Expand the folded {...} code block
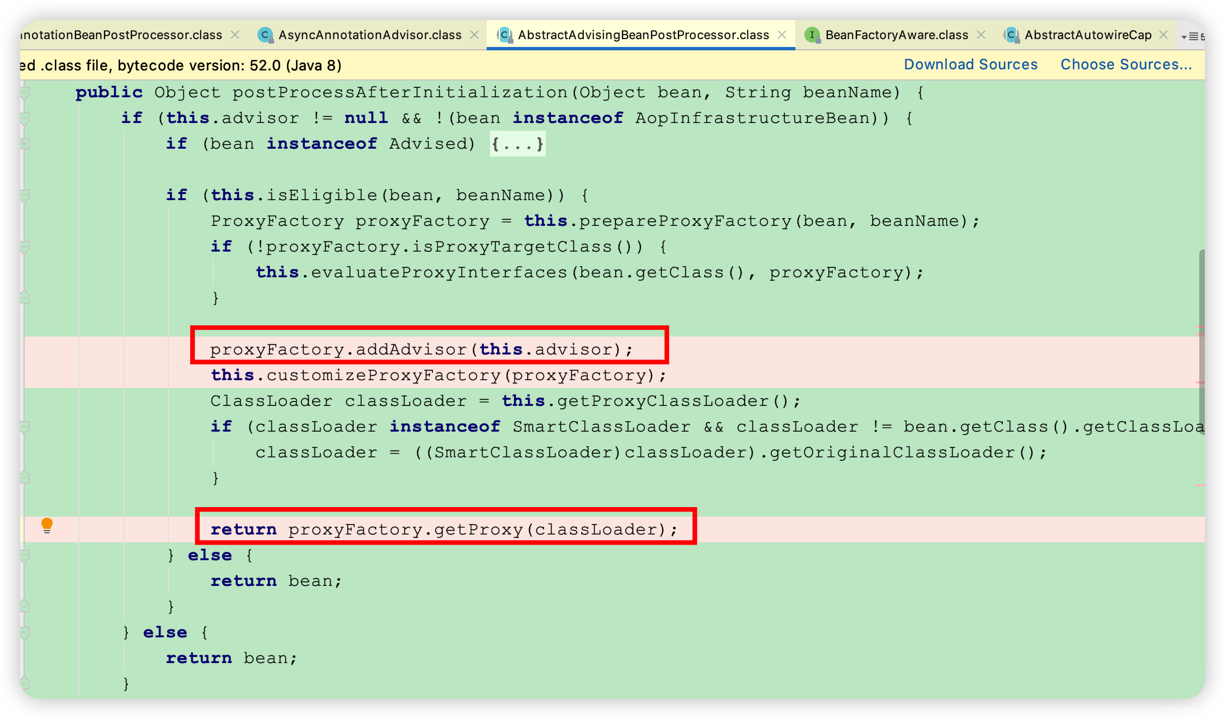The height and width of the screenshot is (719, 1225). 517,144
